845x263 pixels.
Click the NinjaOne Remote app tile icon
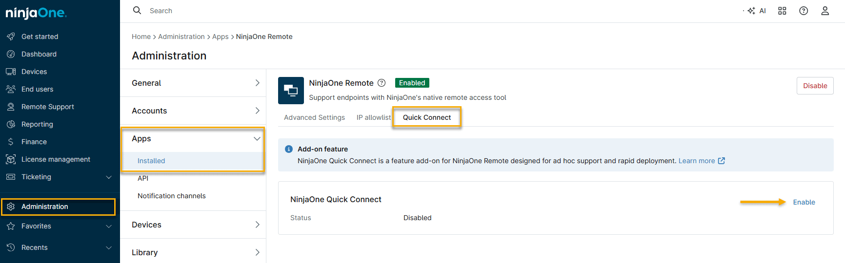(291, 90)
